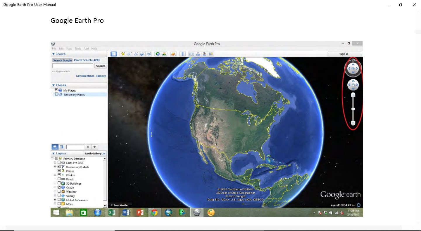The width and height of the screenshot is (421, 231).
Task: Click the north N compass marker
Action: (x=353, y=60)
